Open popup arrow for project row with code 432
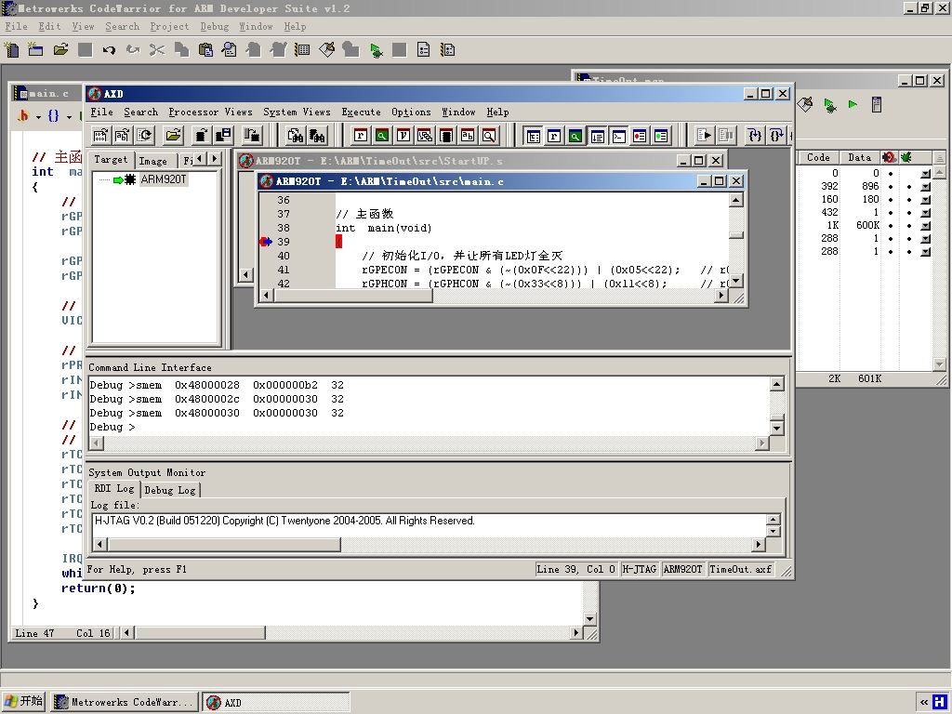 pyautogui.click(x=925, y=213)
